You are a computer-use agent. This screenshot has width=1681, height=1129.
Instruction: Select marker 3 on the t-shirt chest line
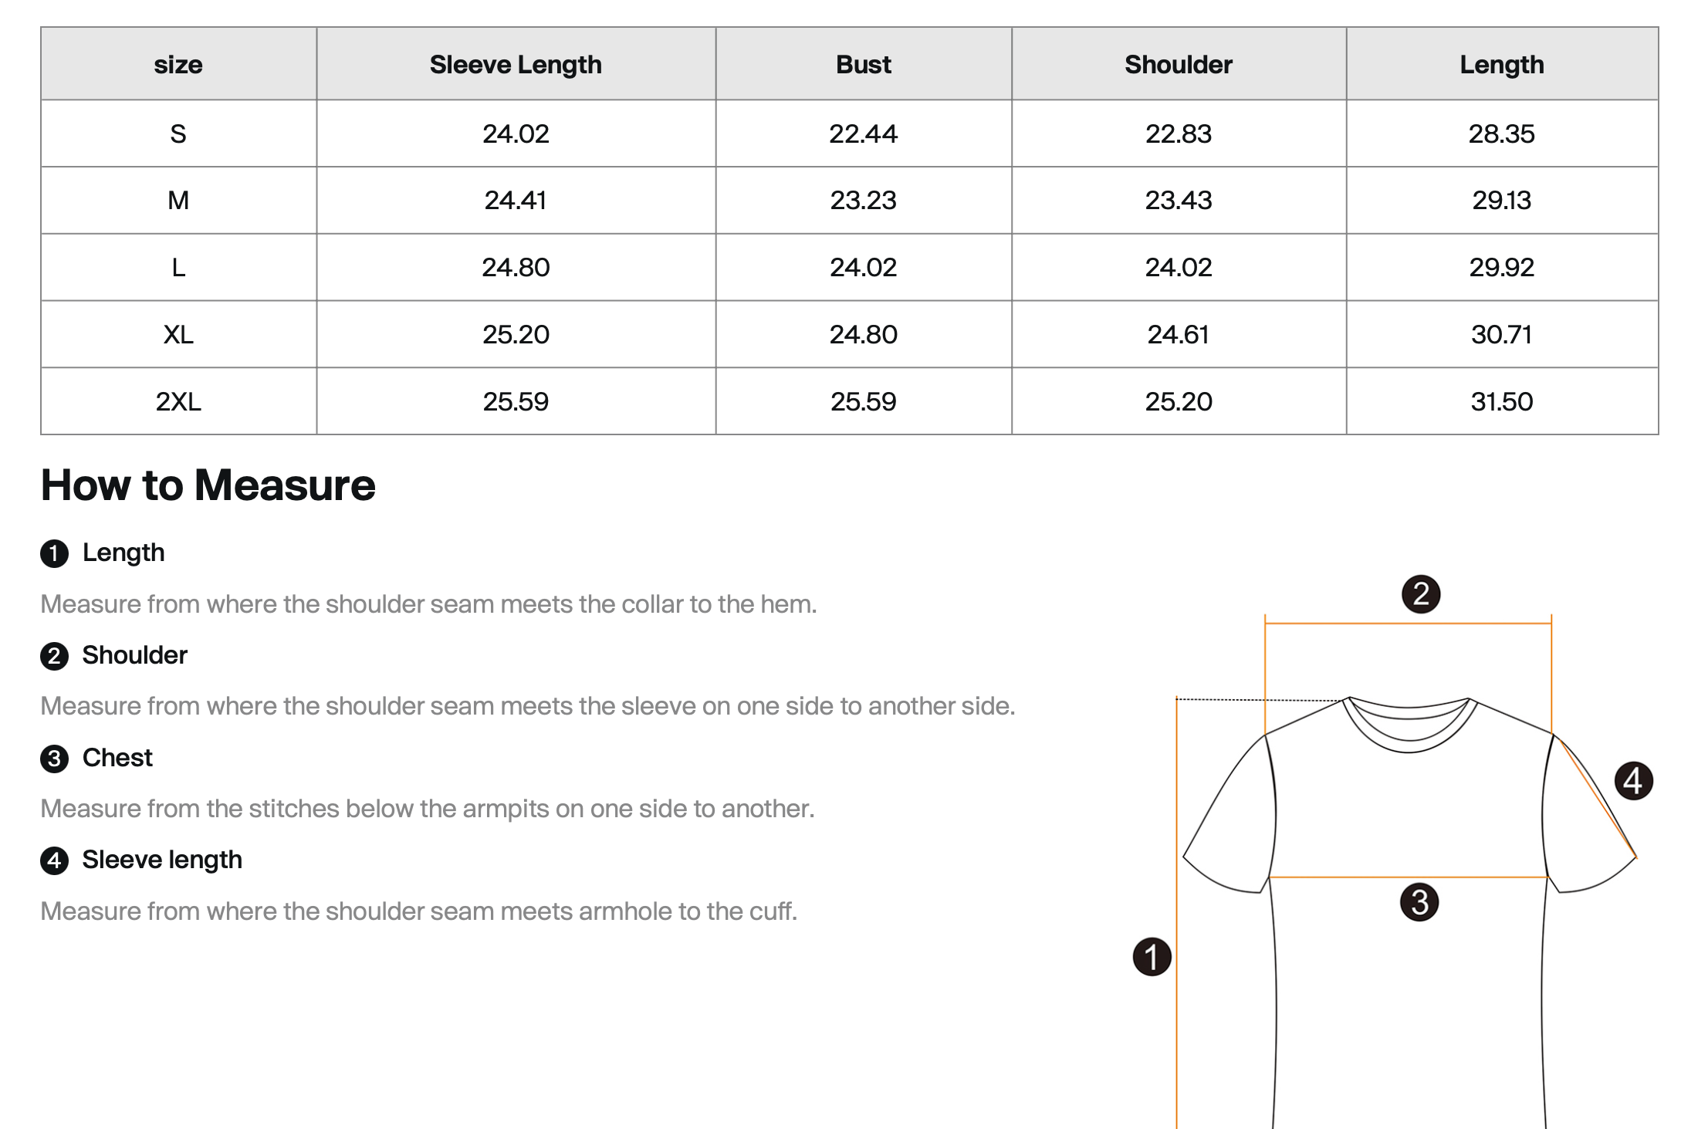click(1419, 902)
